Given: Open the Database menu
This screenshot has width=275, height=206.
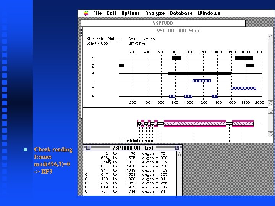Looking at the screenshot, I should tap(181, 13).
